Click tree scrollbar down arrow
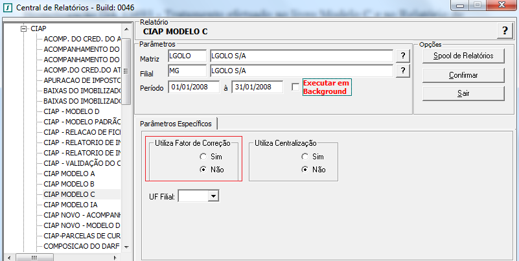The image size is (519, 261). click(126, 247)
